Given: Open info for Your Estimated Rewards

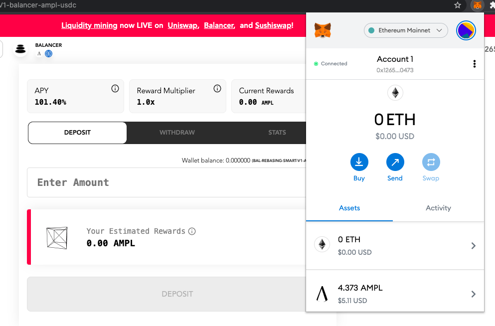Looking at the screenshot, I should click(192, 231).
